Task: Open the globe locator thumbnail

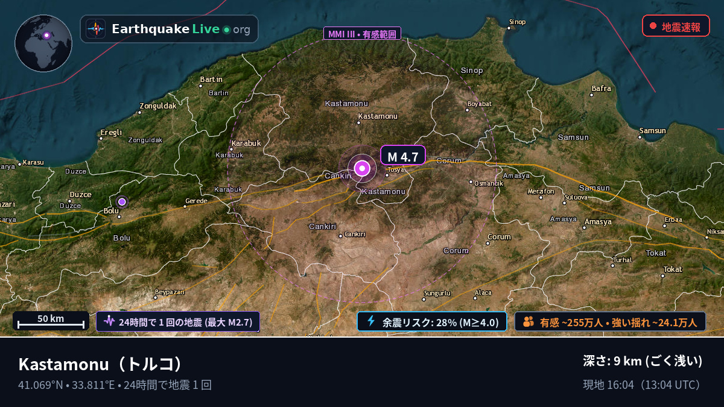Action: point(43,43)
